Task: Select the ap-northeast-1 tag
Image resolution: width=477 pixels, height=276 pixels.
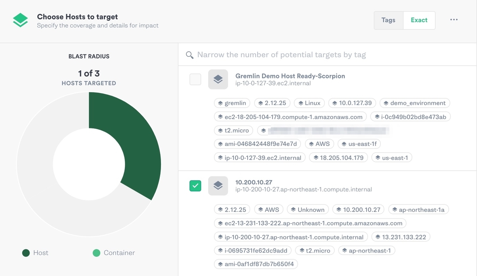Action: coord(366,251)
